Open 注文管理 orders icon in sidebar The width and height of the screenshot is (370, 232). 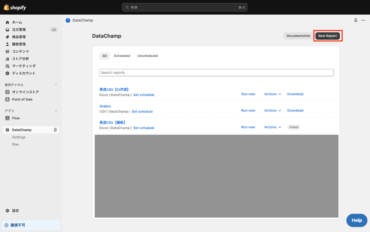pos(7,30)
